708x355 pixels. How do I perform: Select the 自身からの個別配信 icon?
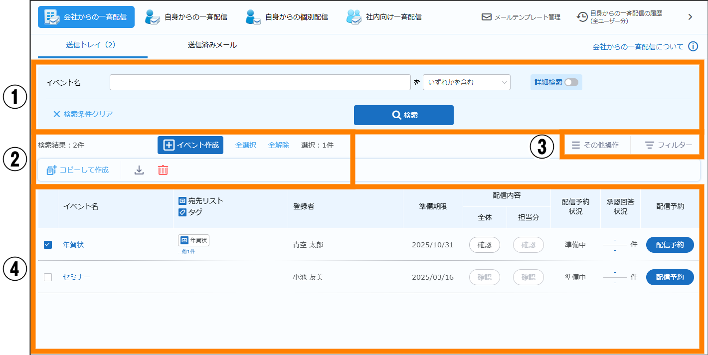tap(253, 17)
